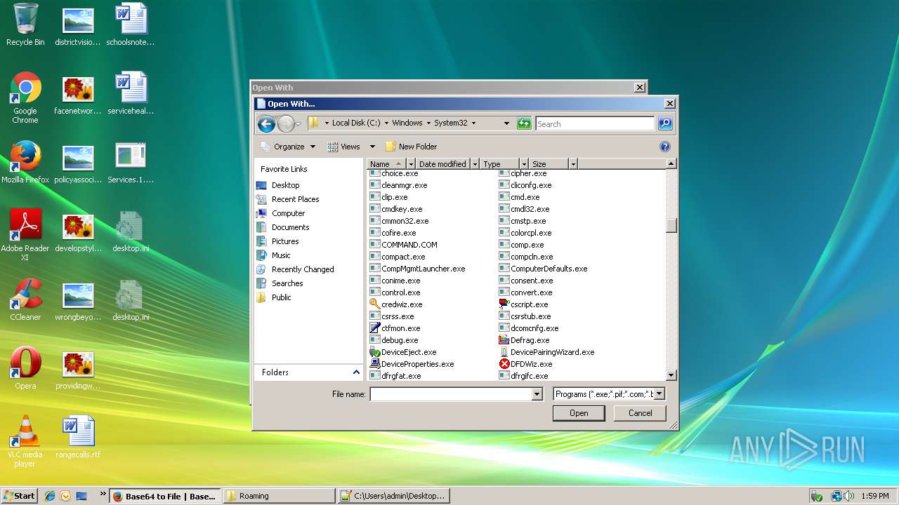The height and width of the screenshot is (505, 899).
Task: Click the Cancel button
Action: (640, 413)
